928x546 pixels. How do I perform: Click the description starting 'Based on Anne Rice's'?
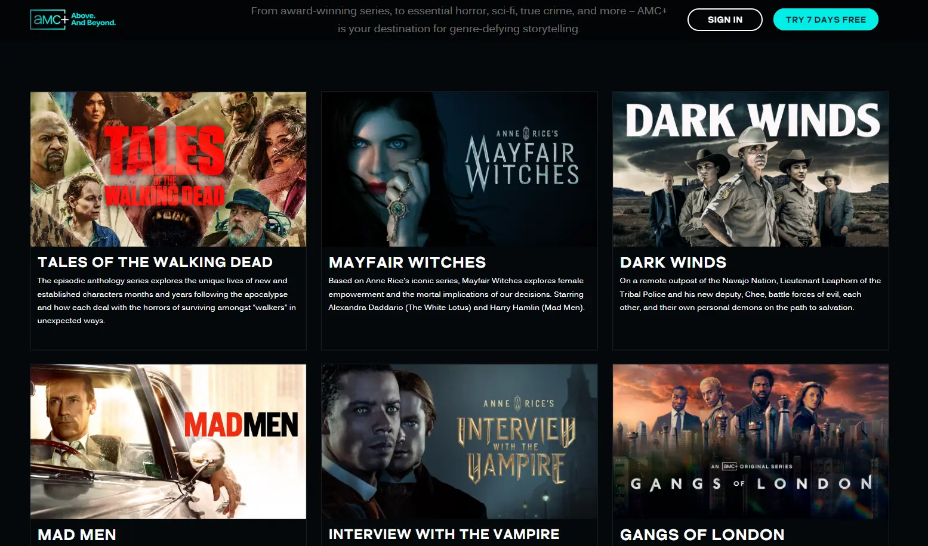457,294
